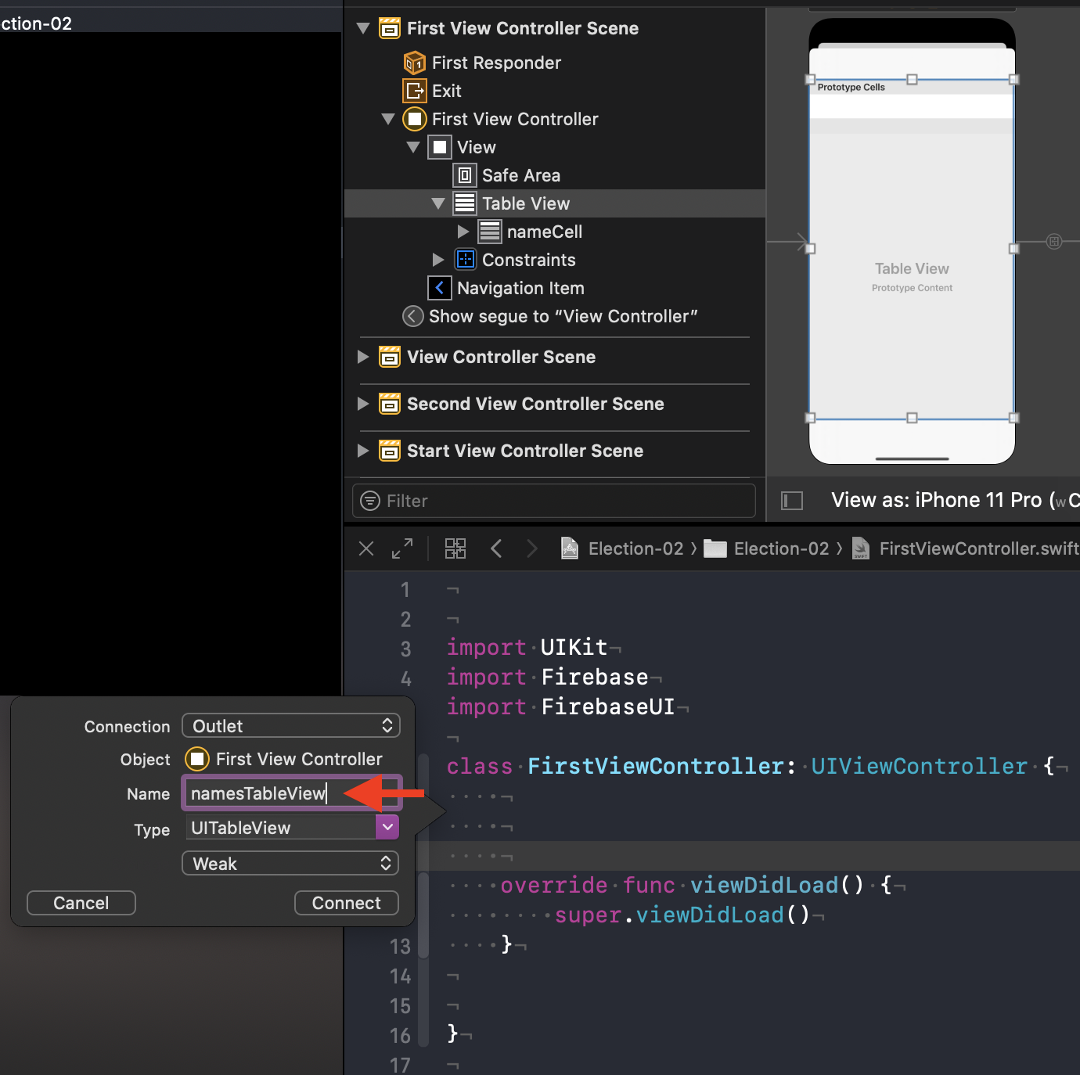Click the UITableView type field
The height and width of the screenshot is (1075, 1080).
[280, 828]
